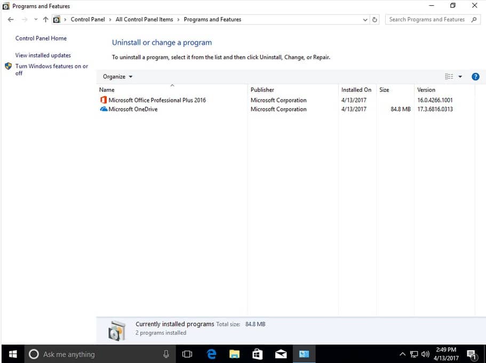This screenshot has width=486, height=363.
Task: Click Ask me anything search box
Action: pyautogui.click(x=100, y=354)
